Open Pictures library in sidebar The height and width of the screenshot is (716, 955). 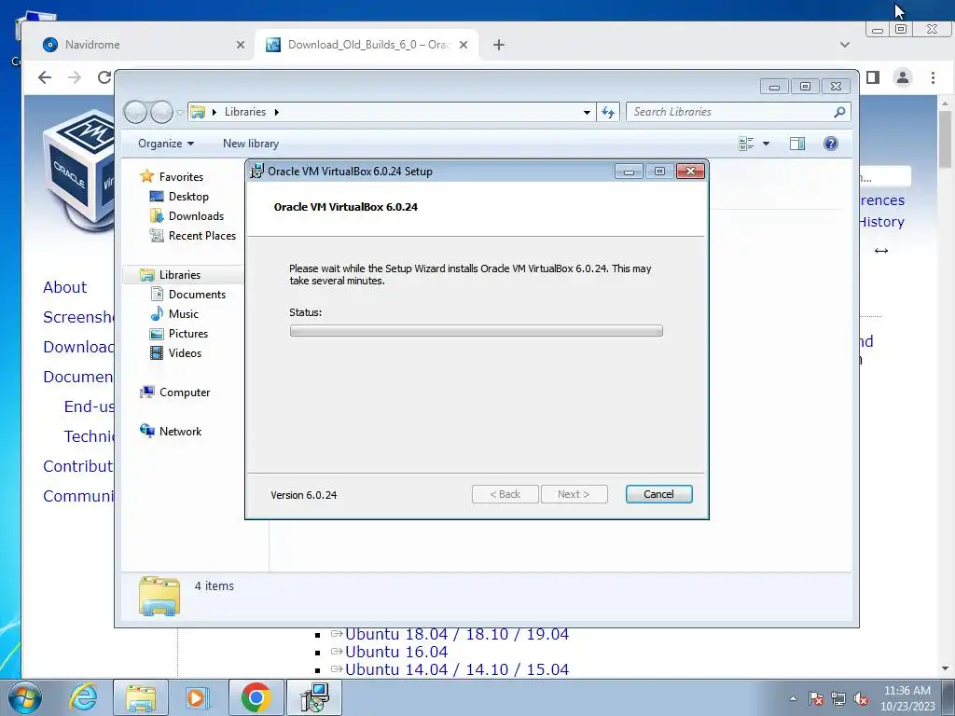(188, 333)
